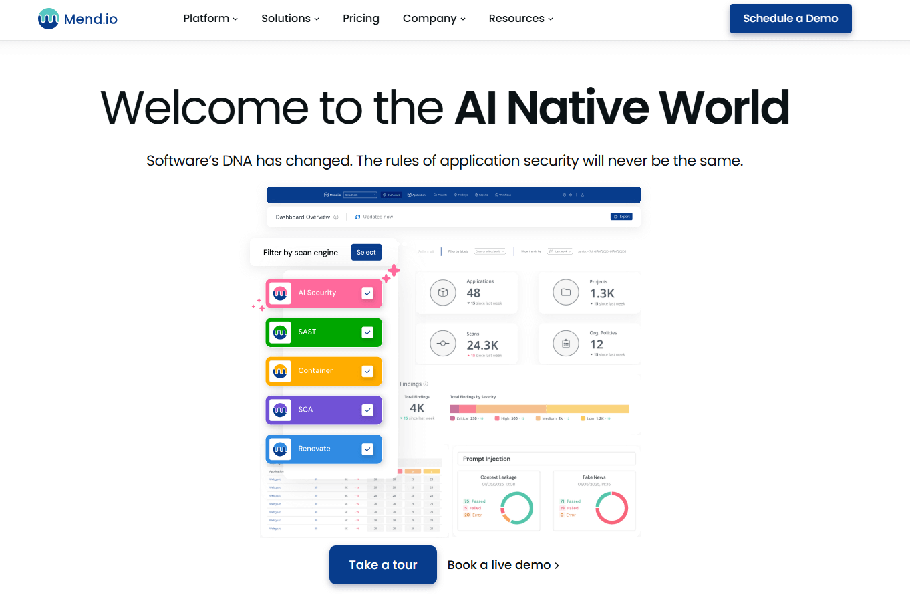Open the Last week trends dropdown
The image size is (910, 609).
(560, 251)
